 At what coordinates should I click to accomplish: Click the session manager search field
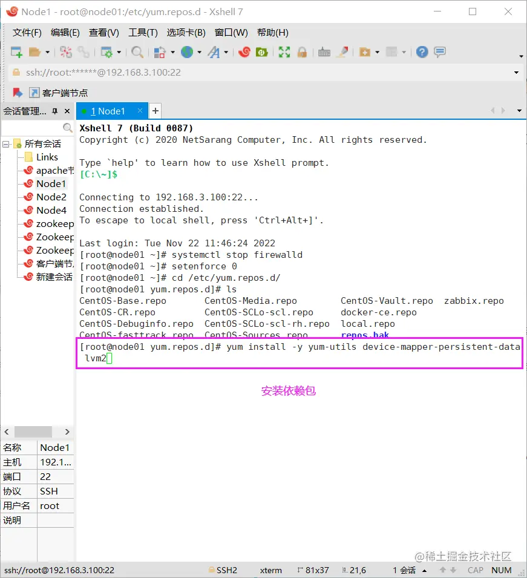[33, 128]
